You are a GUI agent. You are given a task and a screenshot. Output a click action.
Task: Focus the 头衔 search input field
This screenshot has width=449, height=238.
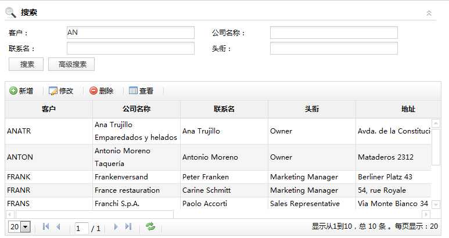click(333, 48)
